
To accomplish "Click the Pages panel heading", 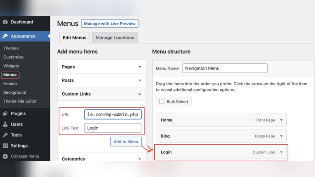I will [68, 67].
